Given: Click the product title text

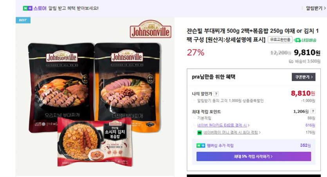Looking at the screenshot, I should (253, 35).
